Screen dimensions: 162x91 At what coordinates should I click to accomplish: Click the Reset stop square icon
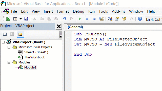pyautogui.click(x=94, y=19)
